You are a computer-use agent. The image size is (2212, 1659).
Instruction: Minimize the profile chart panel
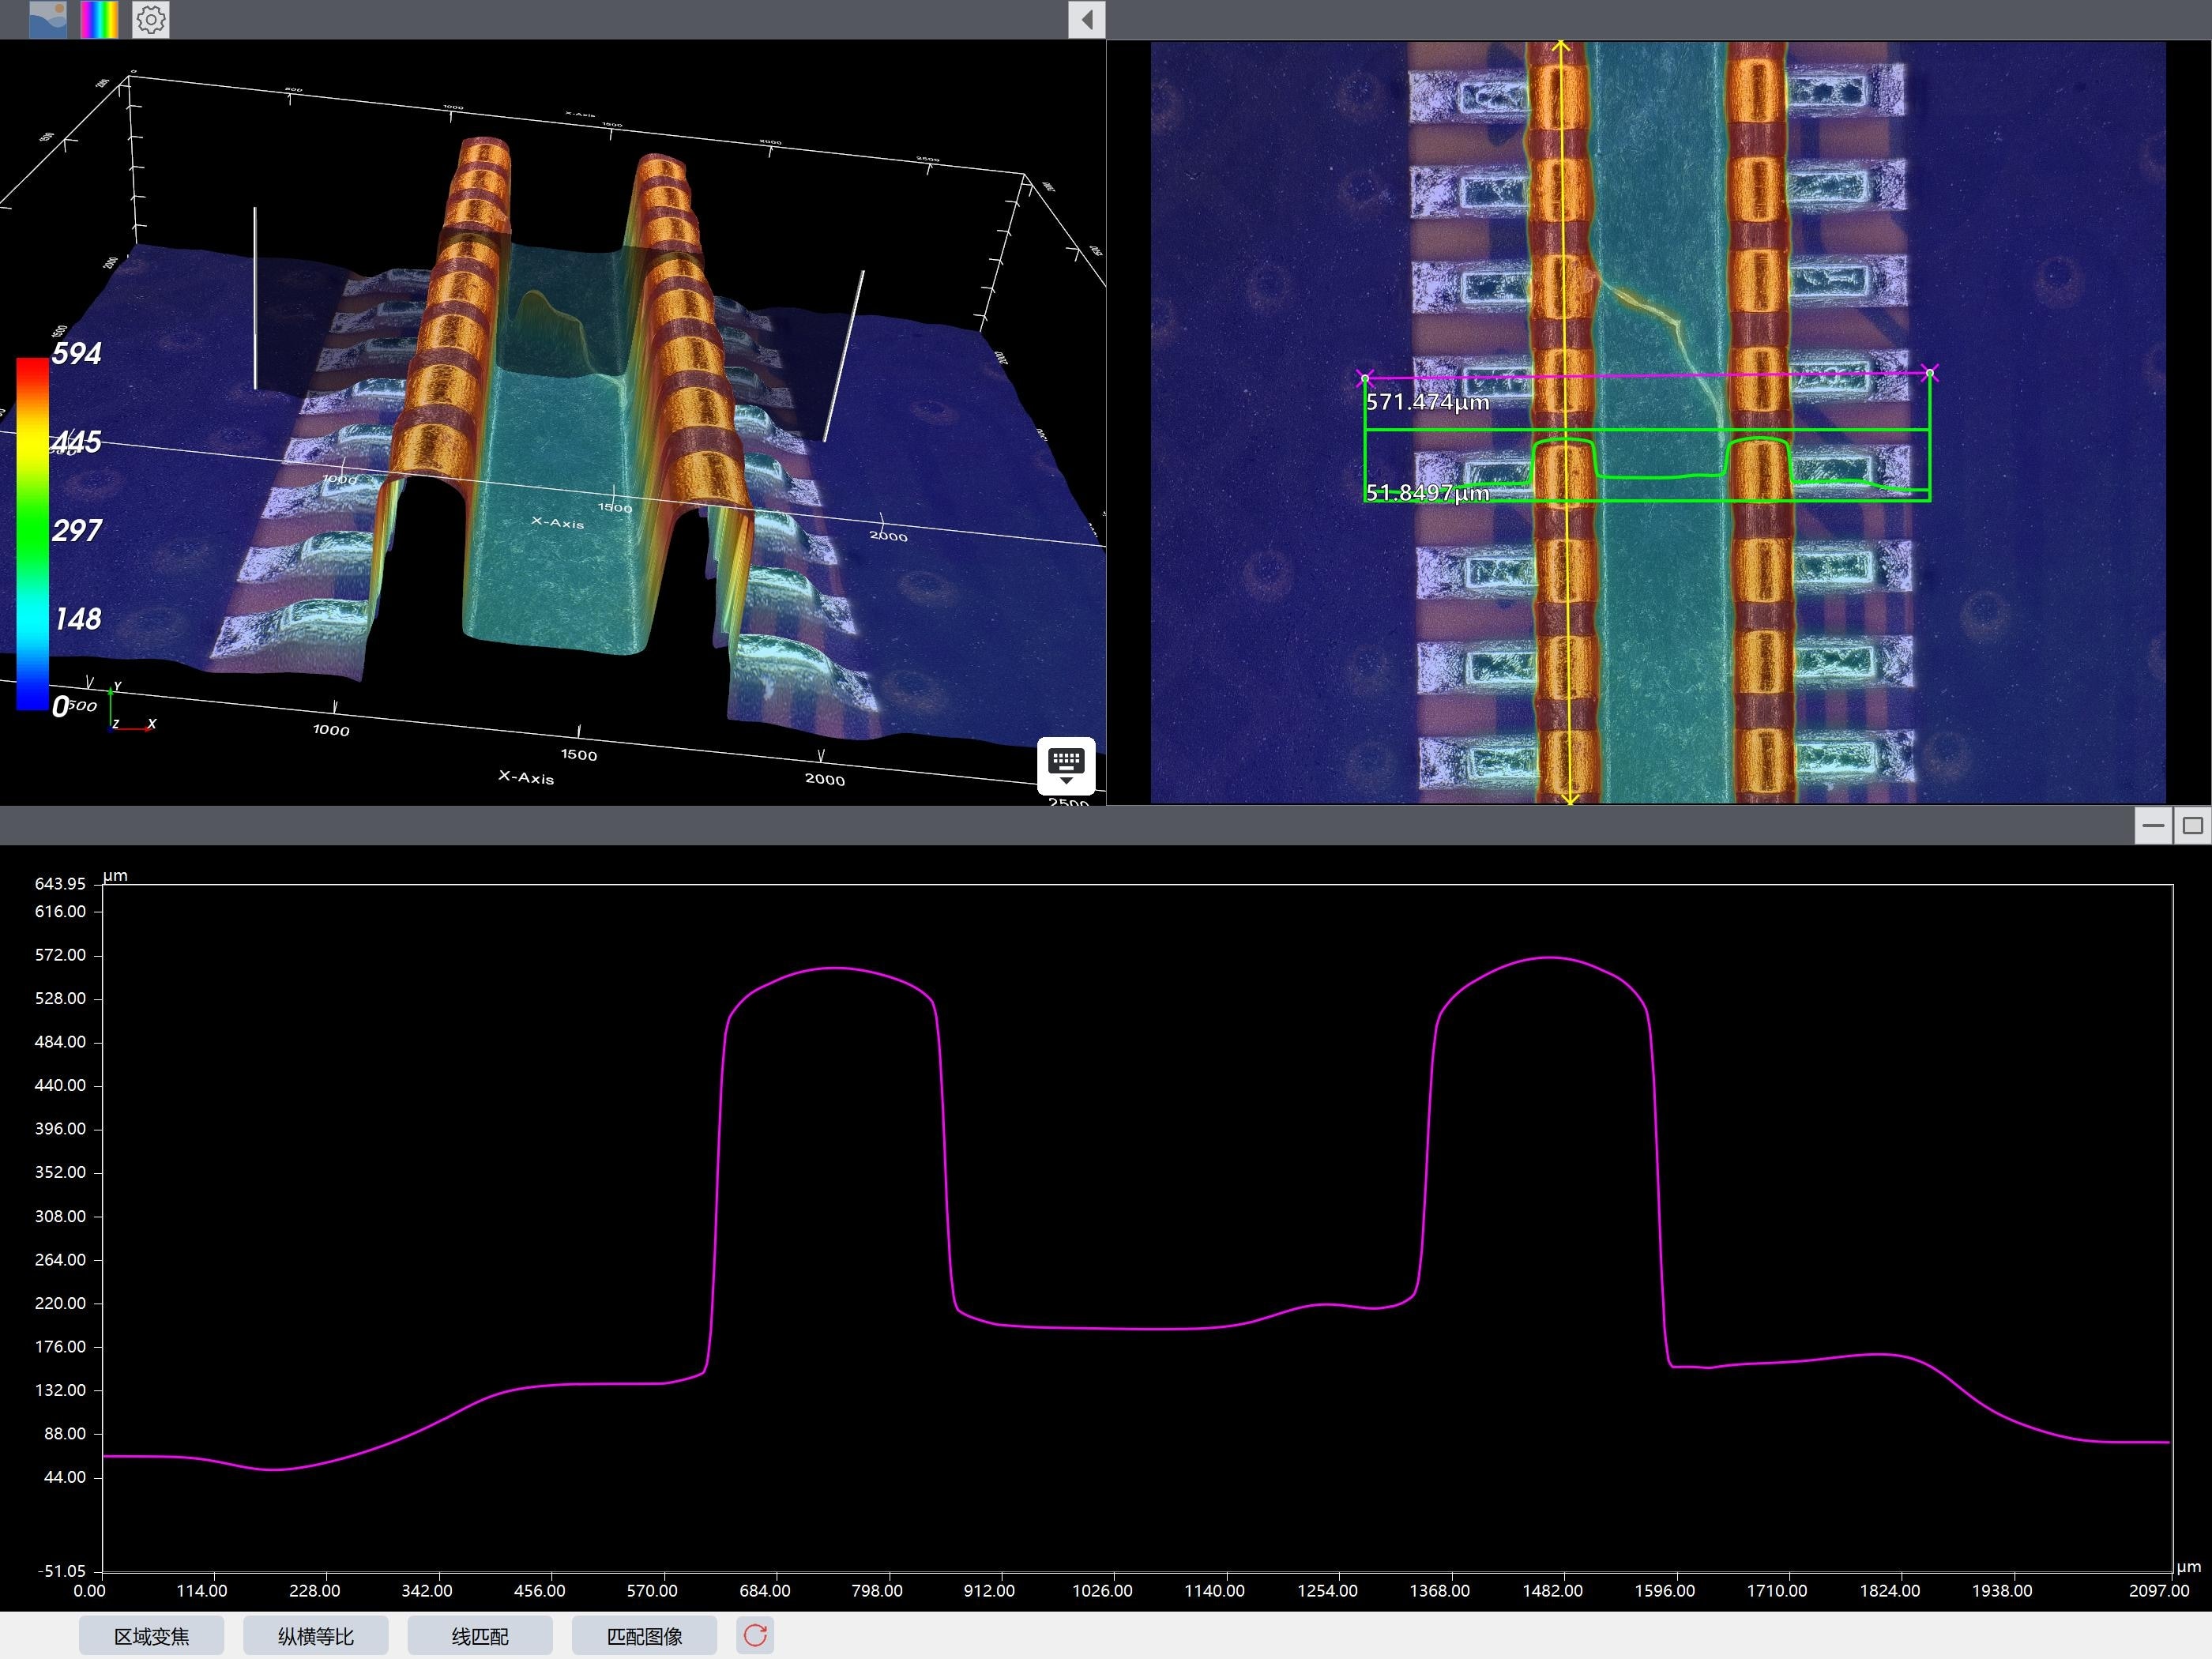tap(2153, 826)
